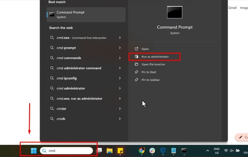Click the cmder suggestion text
The image size is (248, 157).
pyautogui.click(x=61, y=109)
